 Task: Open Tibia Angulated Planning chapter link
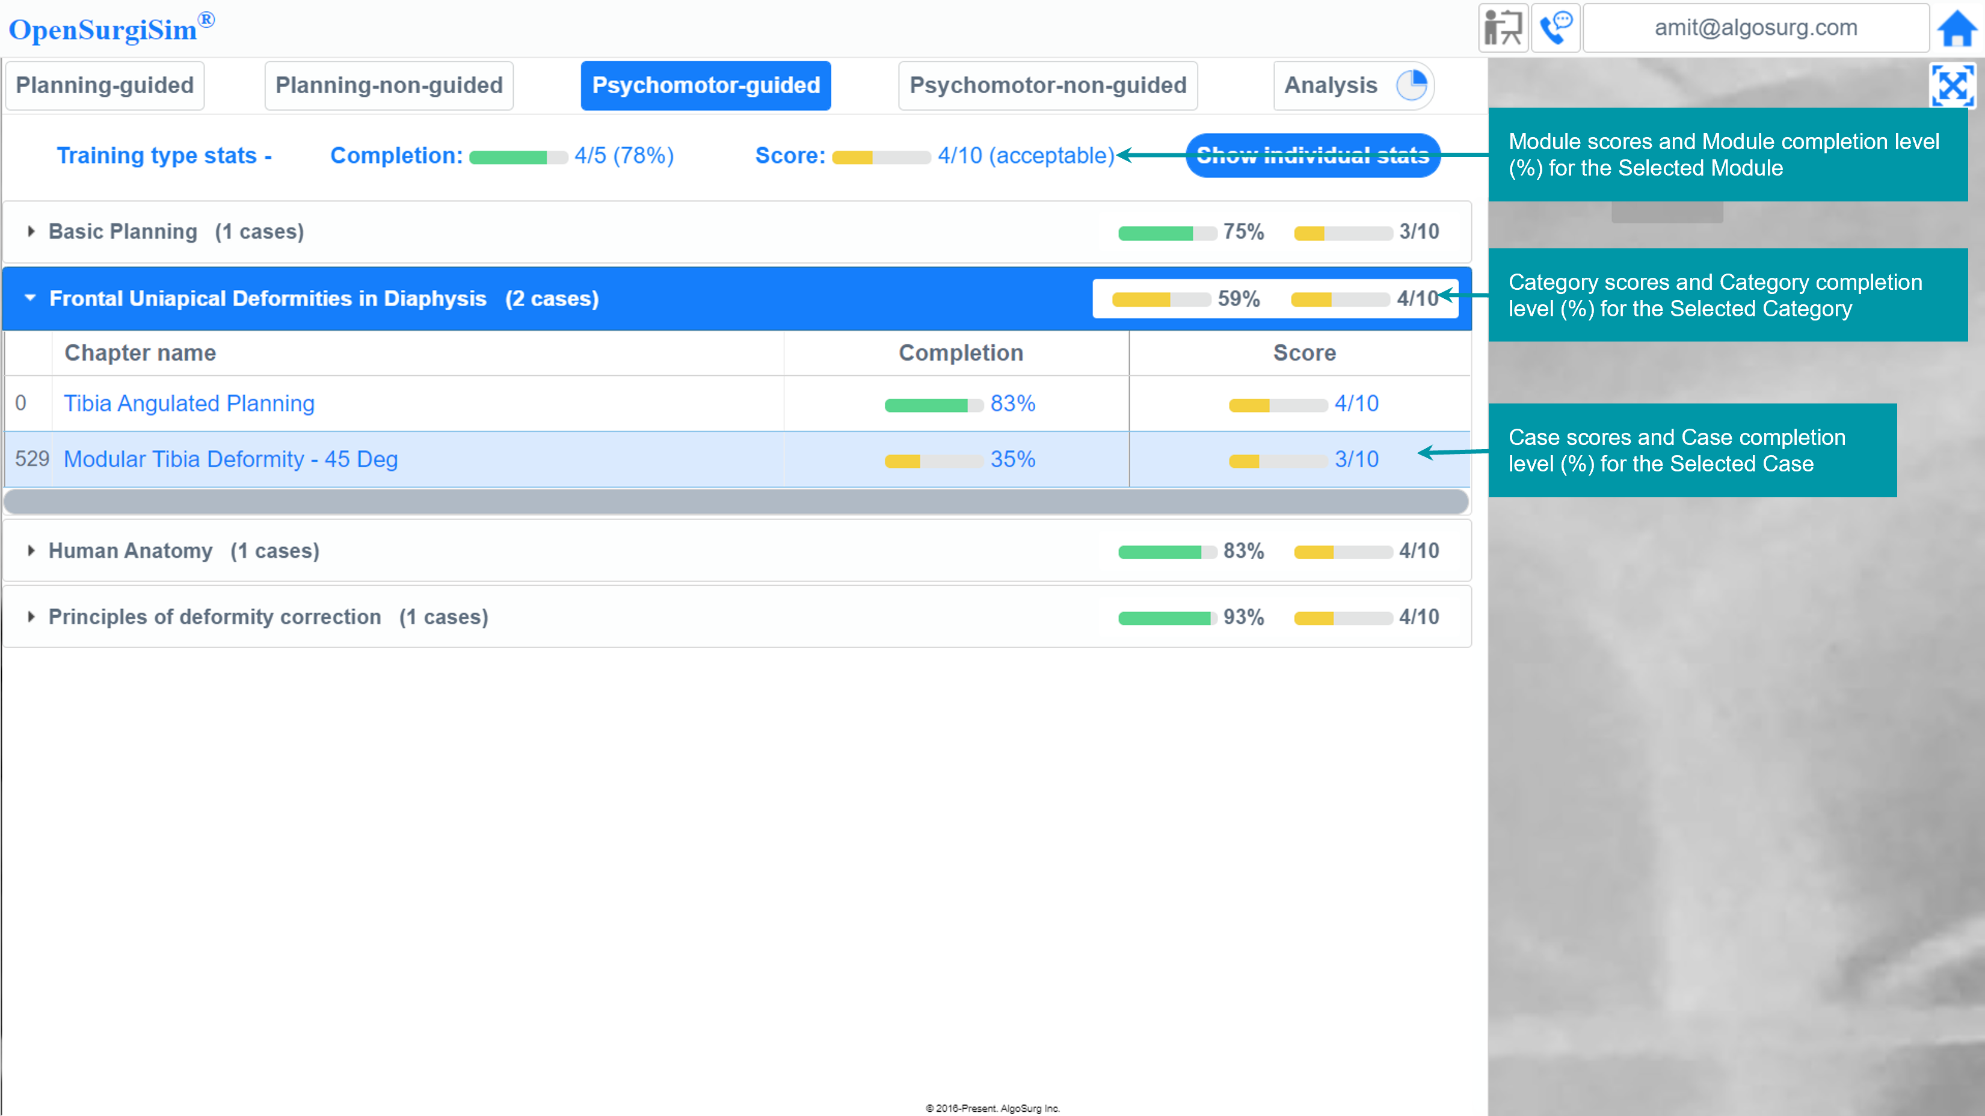pyautogui.click(x=189, y=403)
